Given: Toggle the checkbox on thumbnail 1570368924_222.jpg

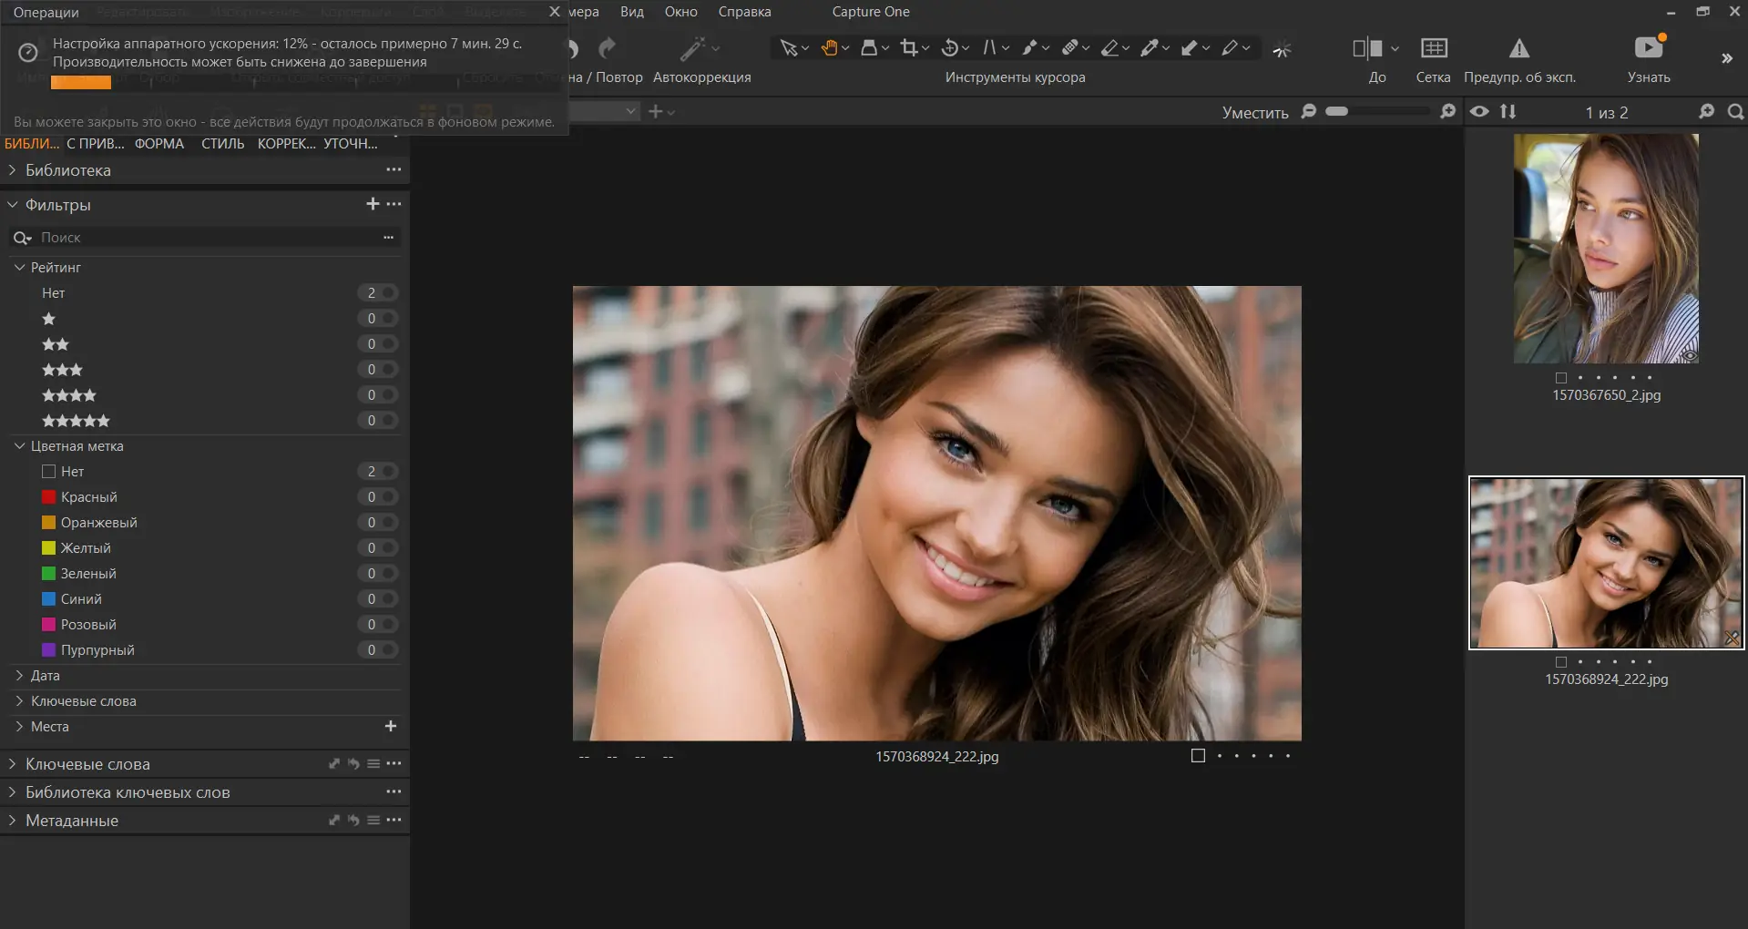Looking at the screenshot, I should click(x=1560, y=662).
